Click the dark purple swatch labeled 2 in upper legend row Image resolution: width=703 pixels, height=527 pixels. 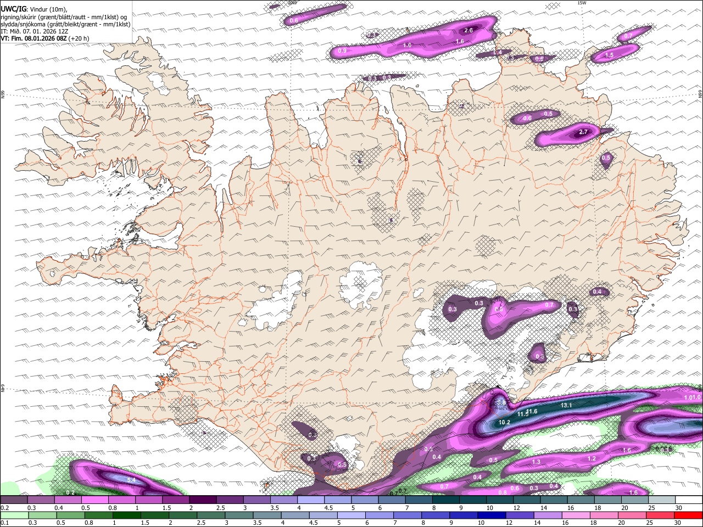click(202, 500)
